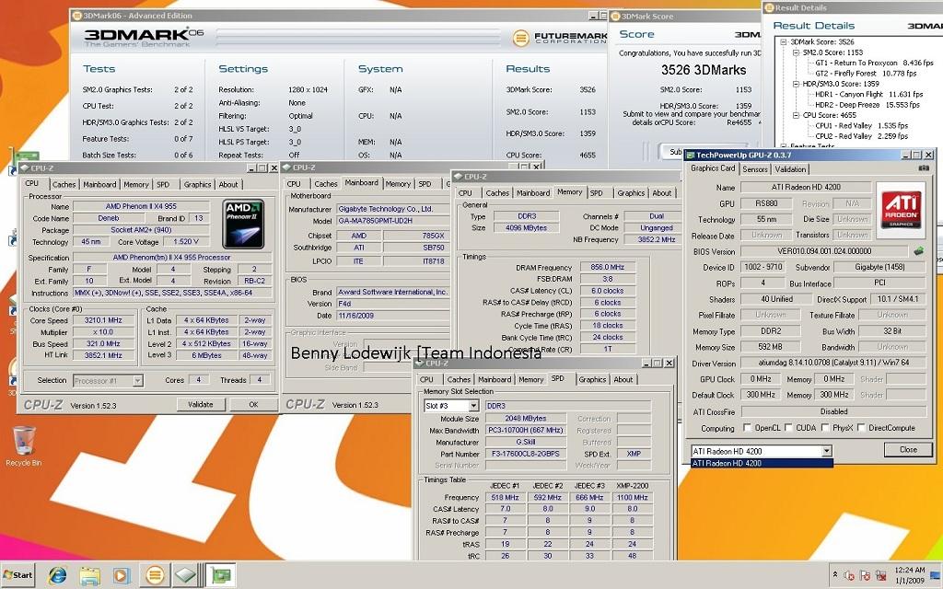The width and height of the screenshot is (943, 589).
Task: Enable the CUDA checkbox in GPU-Z
Action: pyautogui.click(x=788, y=427)
